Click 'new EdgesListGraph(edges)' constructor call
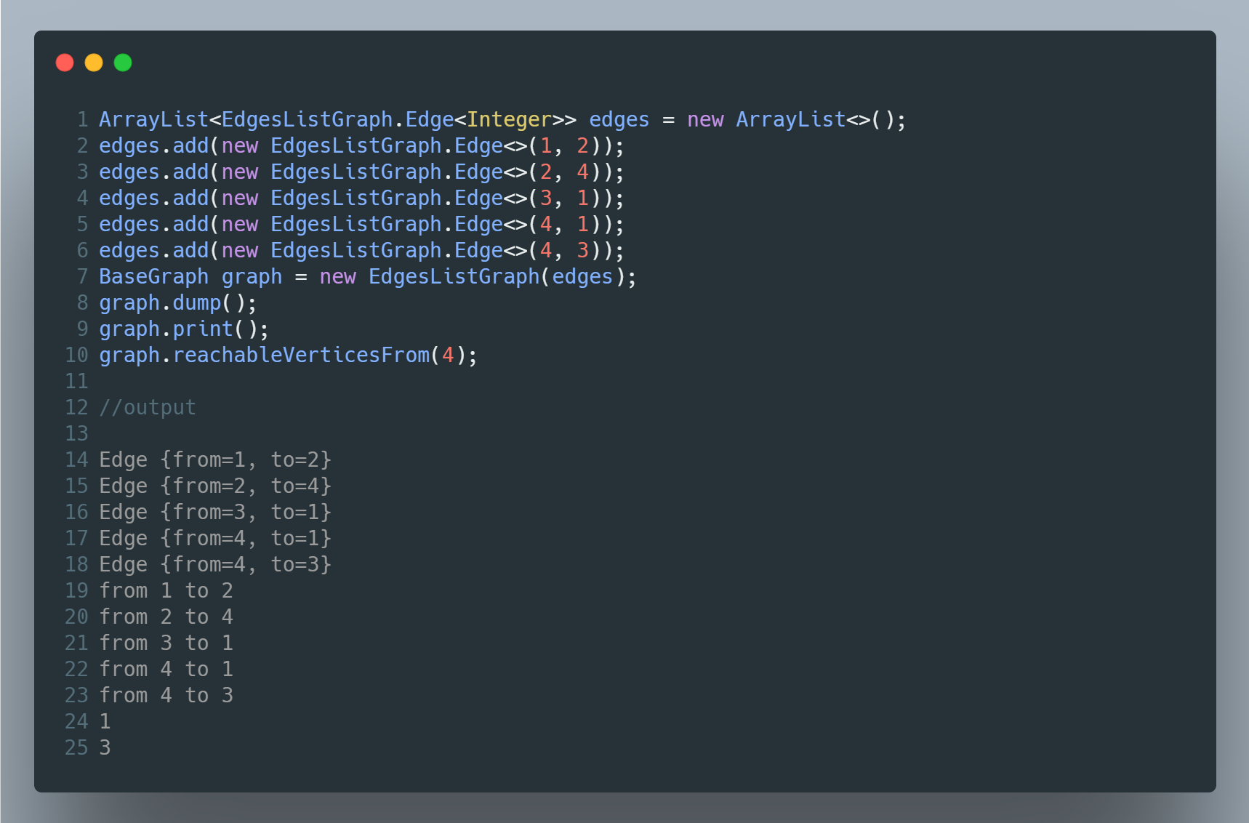This screenshot has height=823, width=1249. point(472,276)
